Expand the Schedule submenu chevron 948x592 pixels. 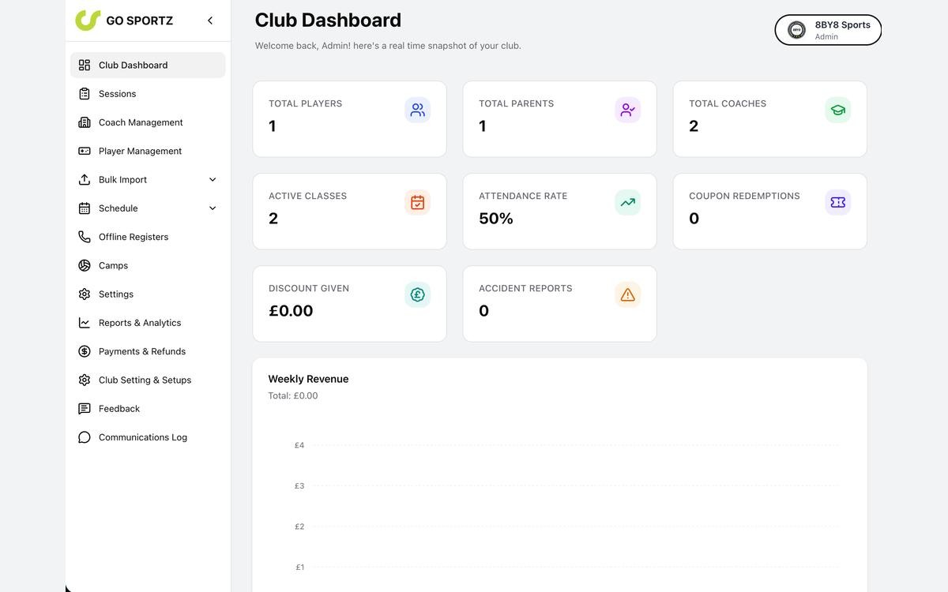coord(213,208)
